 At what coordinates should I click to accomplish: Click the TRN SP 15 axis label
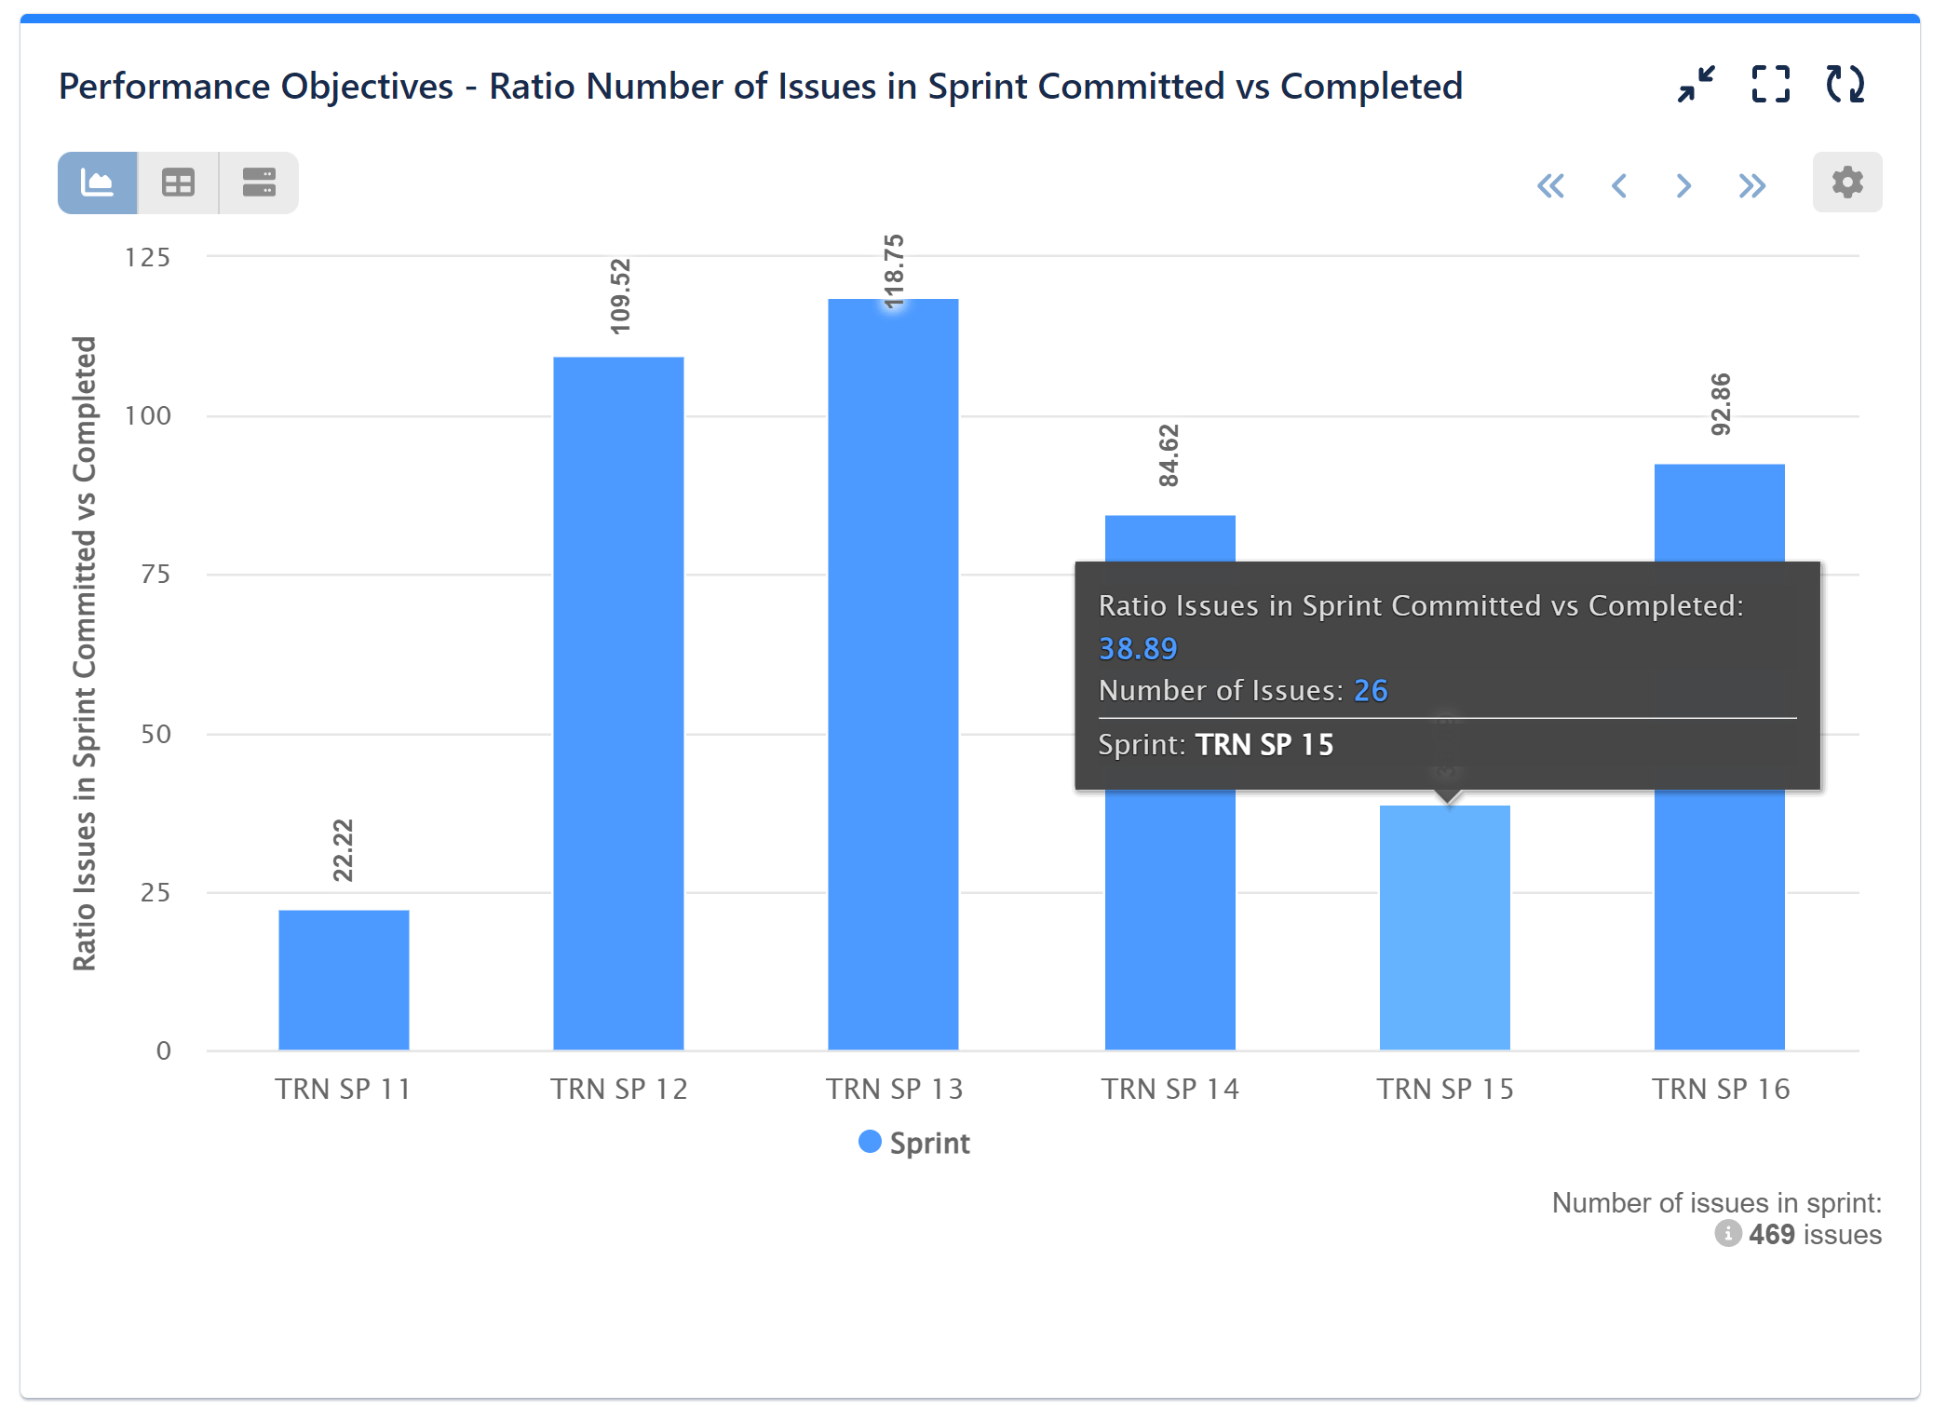tap(1444, 1089)
